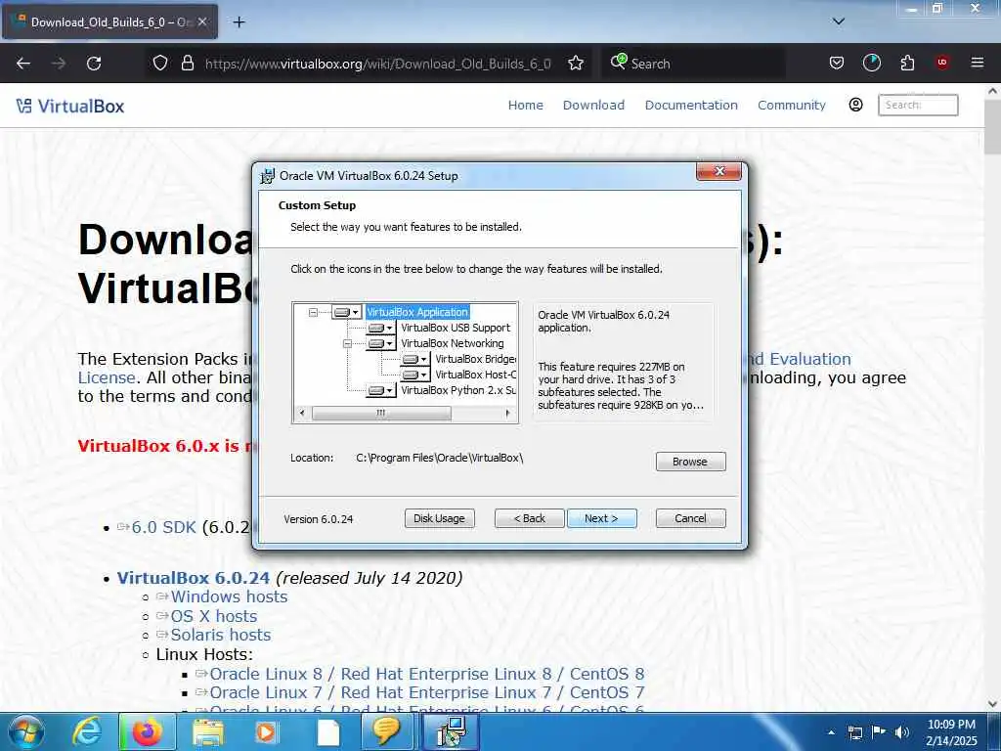1001x751 pixels.
Task: Open the Home menu on VirtualBox site
Action: 525,106
